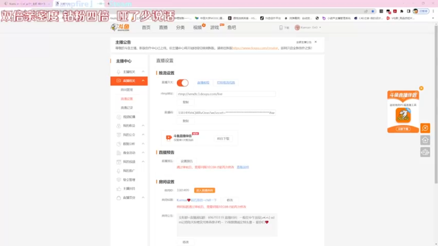
Task: Click 修改 below the room announcement
Action: [x=186, y=242]
